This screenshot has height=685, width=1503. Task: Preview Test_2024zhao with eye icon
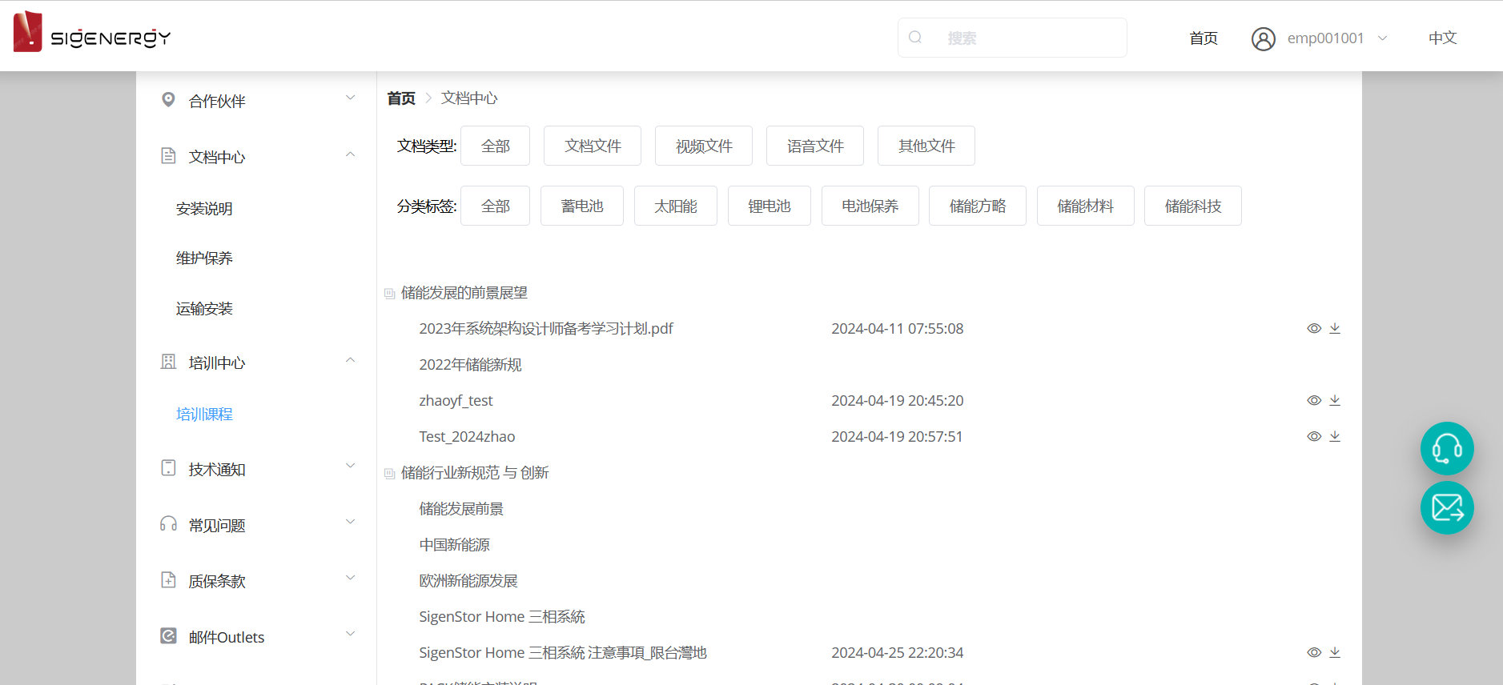pos(1314,436)
